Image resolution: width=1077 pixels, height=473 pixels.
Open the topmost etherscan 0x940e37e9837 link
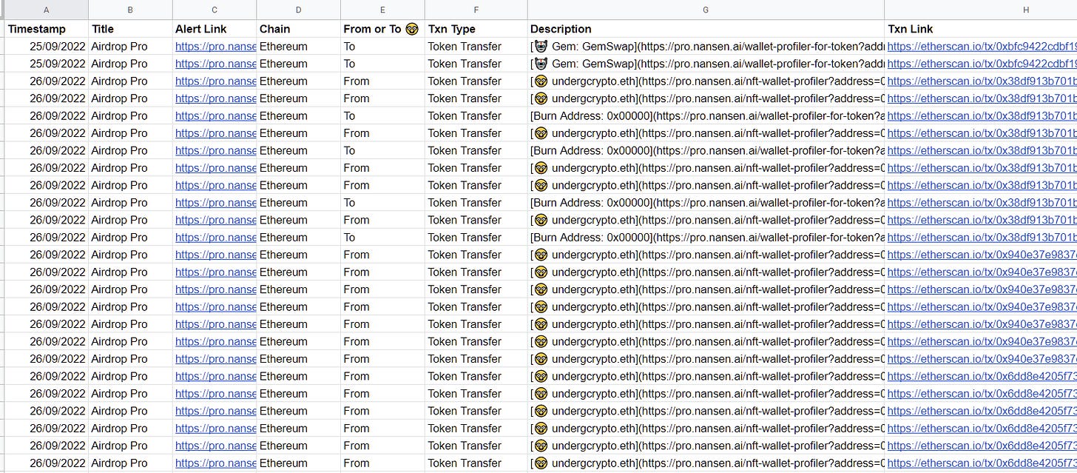pyautogui.click(x=982, y=255)
